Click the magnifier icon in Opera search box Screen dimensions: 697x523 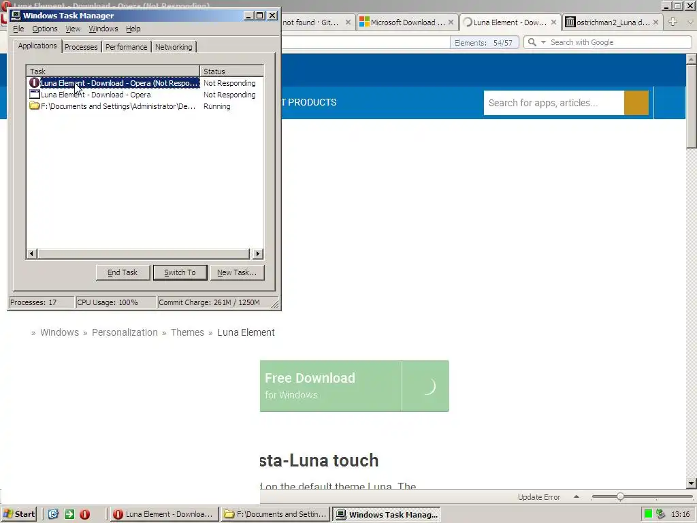(532, 42)
